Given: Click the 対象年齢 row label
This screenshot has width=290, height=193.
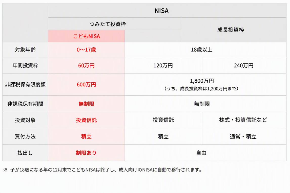Looking at the screenshot, I should click(x=25, y=50).
